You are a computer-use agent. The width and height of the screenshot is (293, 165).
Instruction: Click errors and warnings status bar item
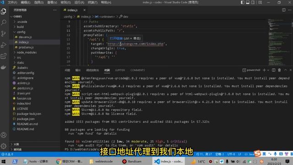pos(7,154)
